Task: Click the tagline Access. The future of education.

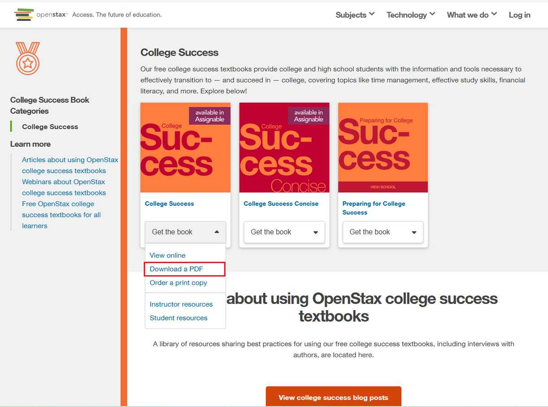Action: (x=117, y=15)
